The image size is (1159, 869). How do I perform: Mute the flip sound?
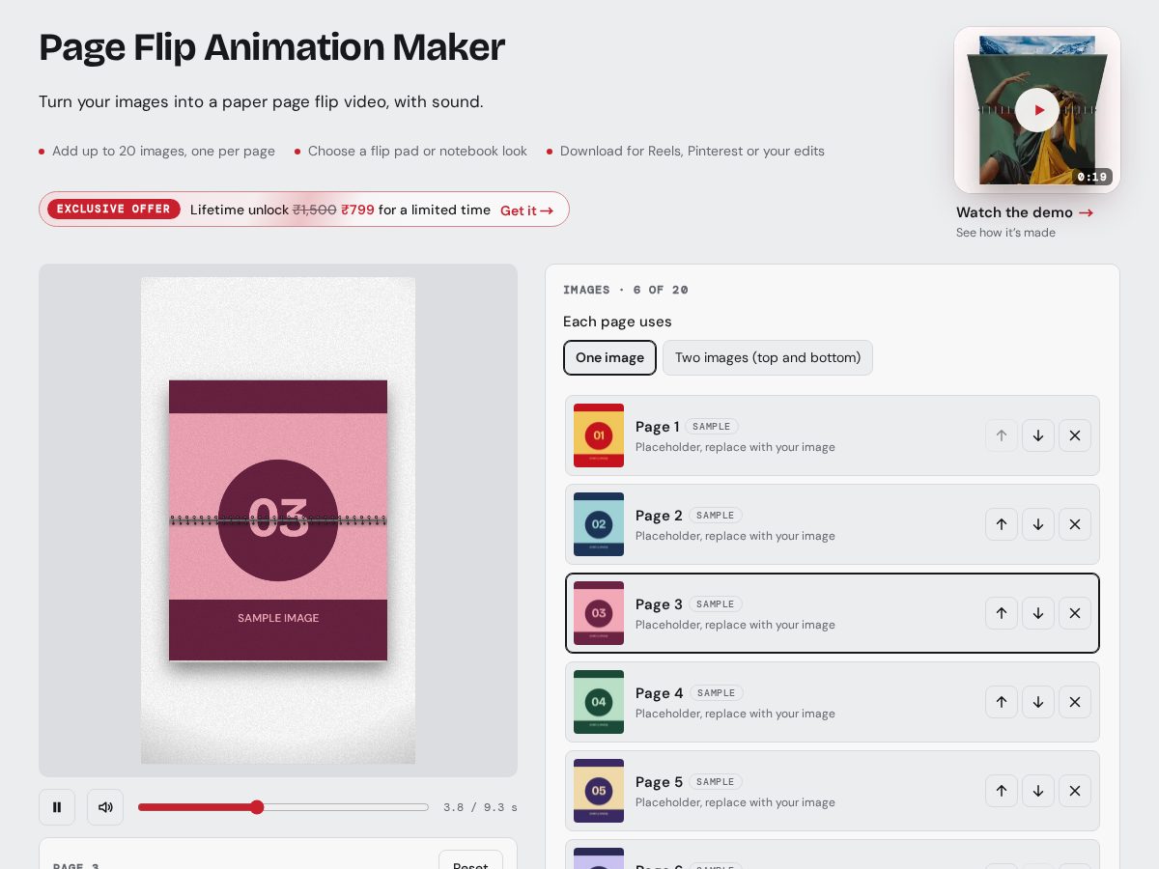tap(105, 807)
